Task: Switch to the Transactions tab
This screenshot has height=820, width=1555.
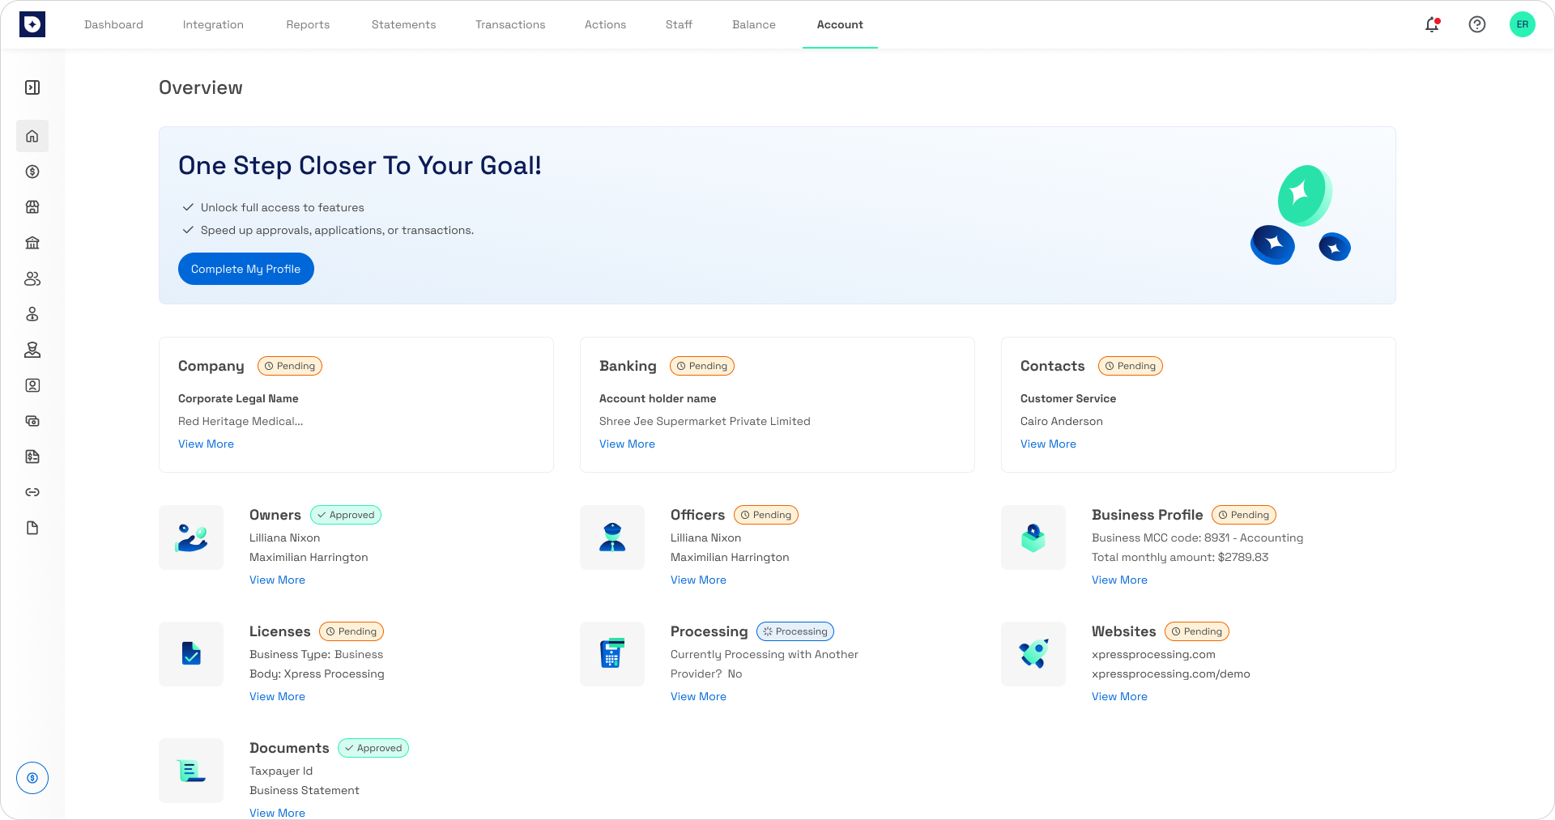Action: pos(510,24)
